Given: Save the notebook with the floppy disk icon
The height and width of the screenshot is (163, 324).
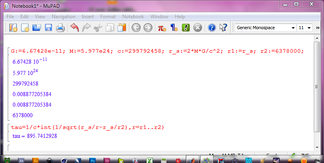Looking at the screenshot, I should click(48, 28).
